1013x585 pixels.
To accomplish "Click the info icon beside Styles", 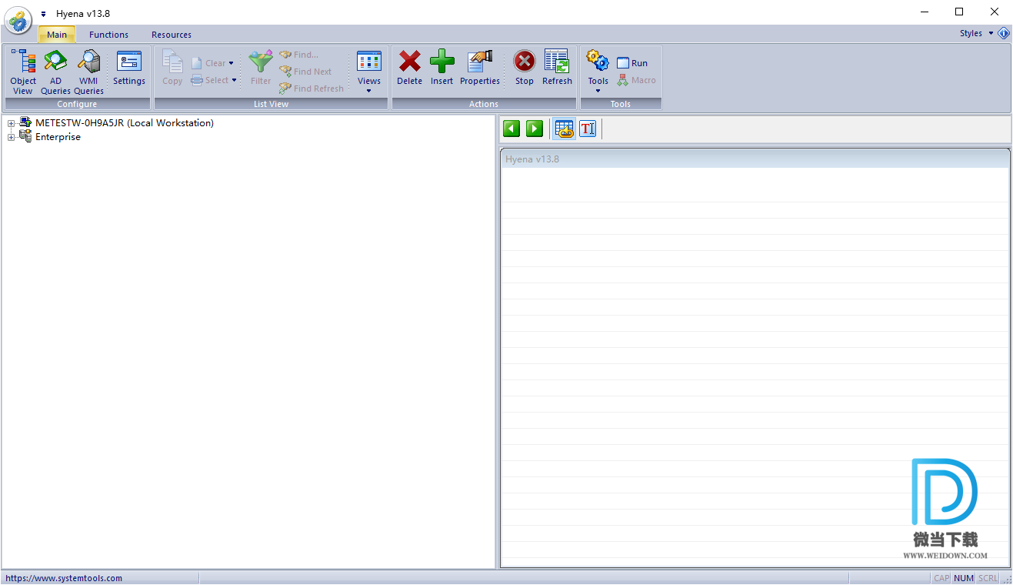I will click(x=1004, y=33).
